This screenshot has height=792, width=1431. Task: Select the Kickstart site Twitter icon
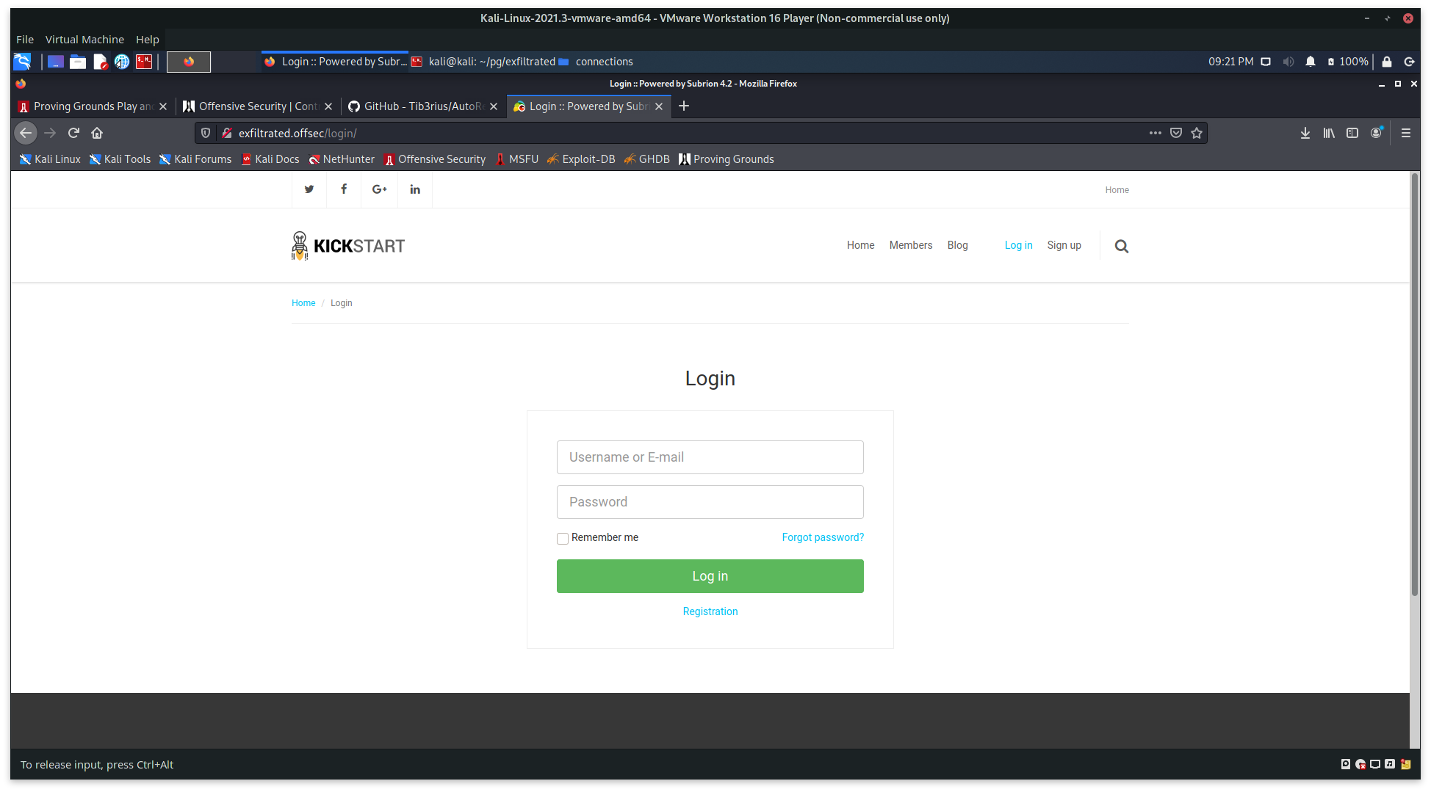309,189
